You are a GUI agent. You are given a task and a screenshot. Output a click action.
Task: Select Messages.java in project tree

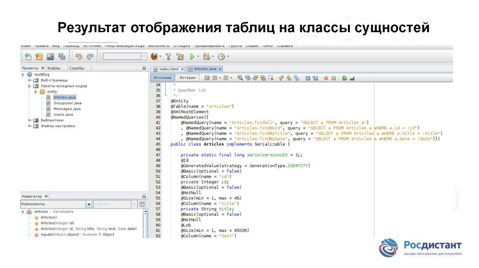pos(67,109)
